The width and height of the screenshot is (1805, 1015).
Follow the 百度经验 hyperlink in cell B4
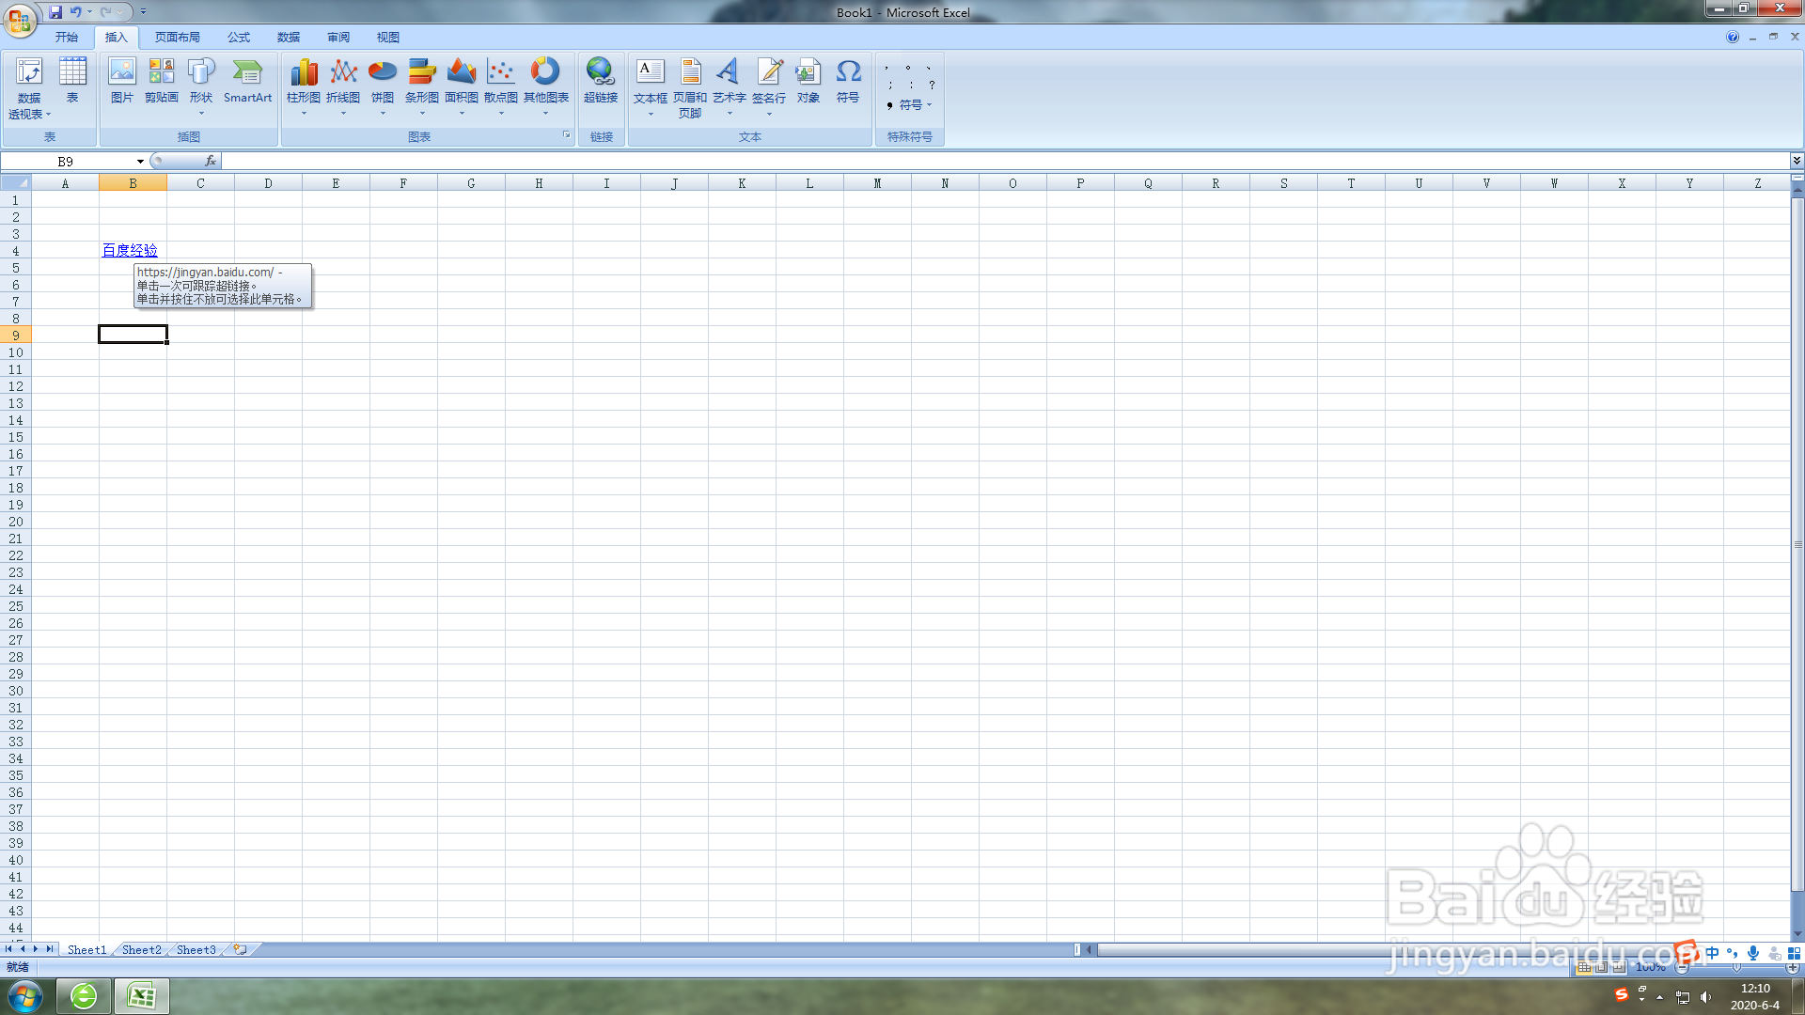[130, 250]
